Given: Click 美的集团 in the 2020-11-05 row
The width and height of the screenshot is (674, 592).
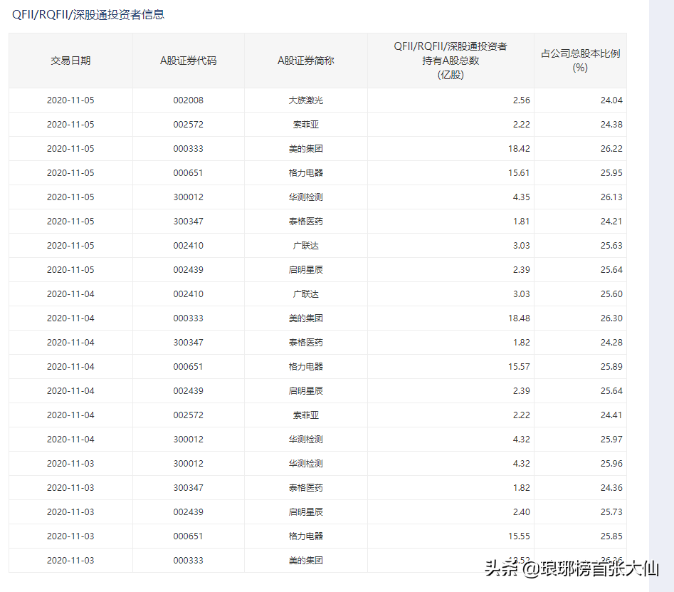Looking at the screenshot, I should [305, 148].
